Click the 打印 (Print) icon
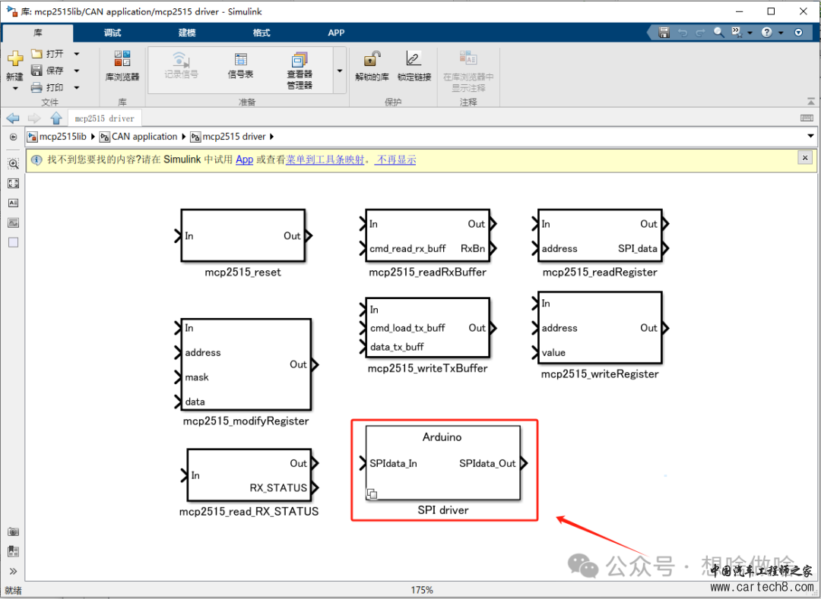 36,87
